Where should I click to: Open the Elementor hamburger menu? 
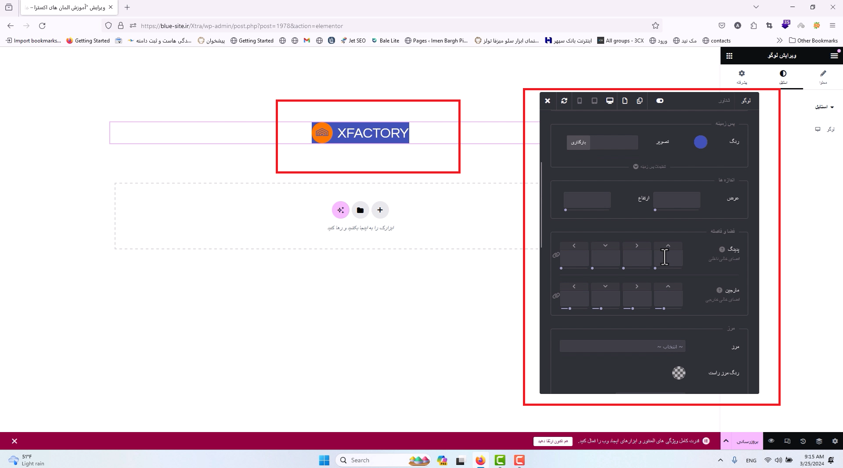[x=834, y=56]
